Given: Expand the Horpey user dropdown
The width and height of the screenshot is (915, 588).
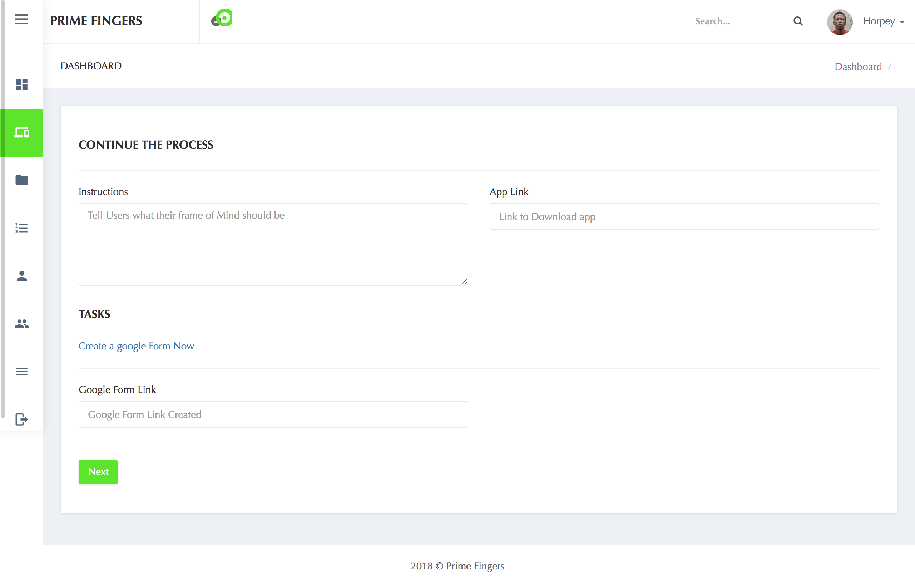Looking at the screenshot, I should (x=883, y=21).
